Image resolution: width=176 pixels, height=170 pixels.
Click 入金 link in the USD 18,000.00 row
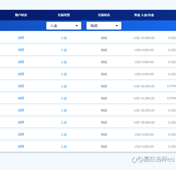64,110
